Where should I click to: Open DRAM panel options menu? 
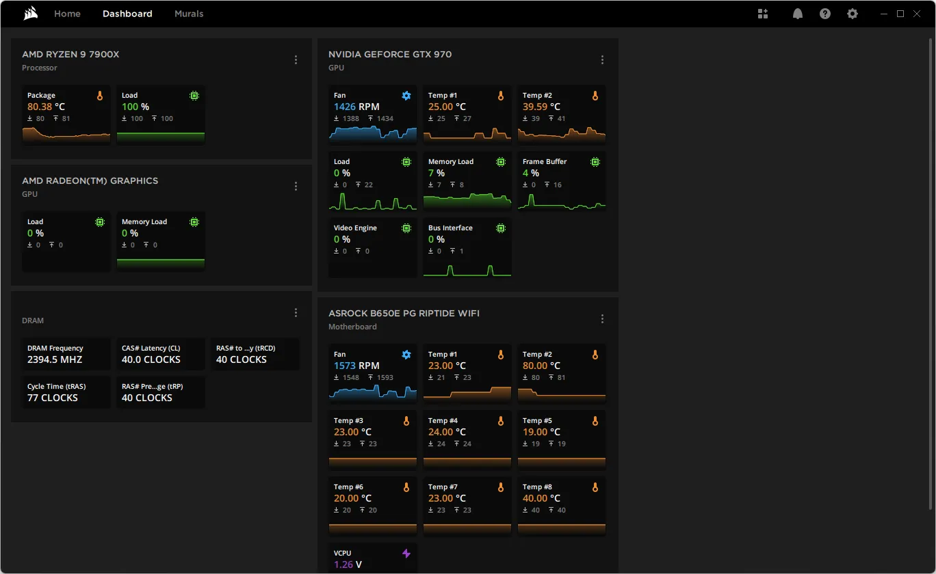[296, 313]
